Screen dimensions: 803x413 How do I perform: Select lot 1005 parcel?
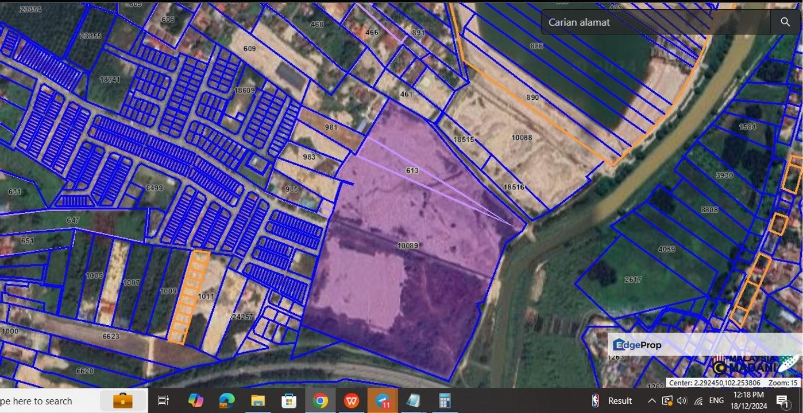coord(94,276)
